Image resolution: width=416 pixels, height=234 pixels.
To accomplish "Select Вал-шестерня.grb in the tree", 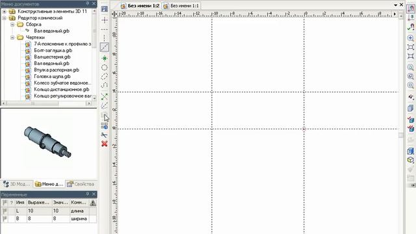I will (52, 57).
